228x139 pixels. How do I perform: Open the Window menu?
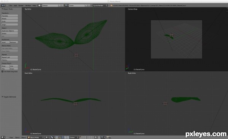click(x=28, y=5)
